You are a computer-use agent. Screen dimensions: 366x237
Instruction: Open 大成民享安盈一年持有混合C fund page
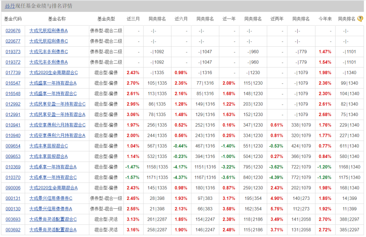57,104
